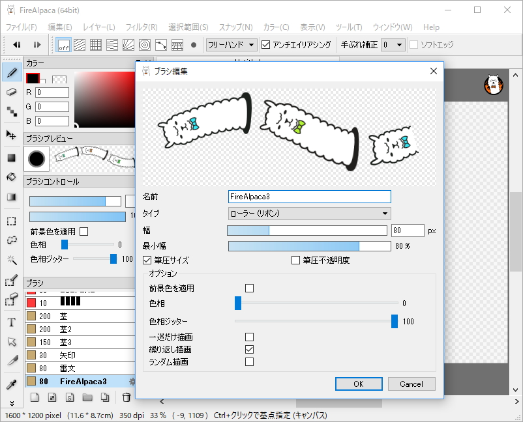This screenshot has width=523, height=422.
Task: Enable 筆圧不透明度 checkbox
Action: click(295, 260)
